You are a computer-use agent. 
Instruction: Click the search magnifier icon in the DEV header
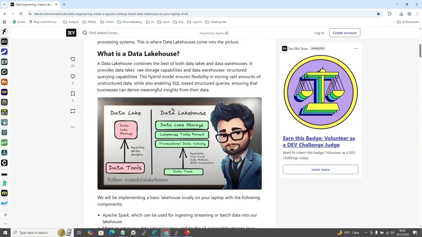[85, 33]
